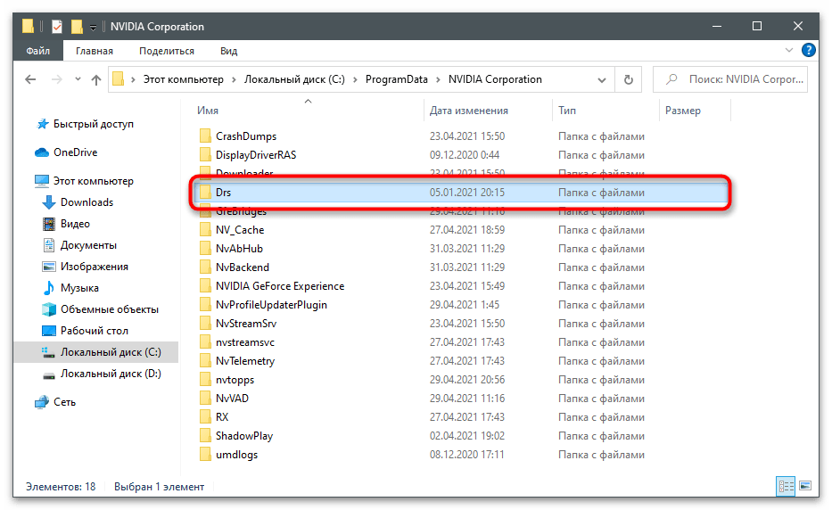Open Видео in the navigation pane
Image resolution: width=832 pixels, height=510 pixels.
[x=75, y=224]
